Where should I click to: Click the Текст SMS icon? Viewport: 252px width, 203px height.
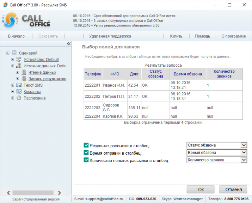point(19,85)
